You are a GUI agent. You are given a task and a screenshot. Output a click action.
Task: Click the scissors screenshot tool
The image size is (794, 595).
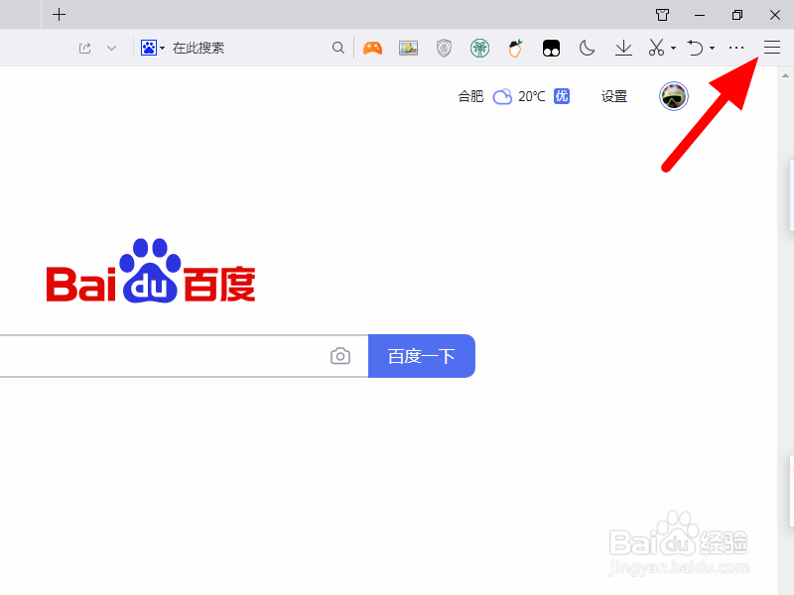(656, 48)
